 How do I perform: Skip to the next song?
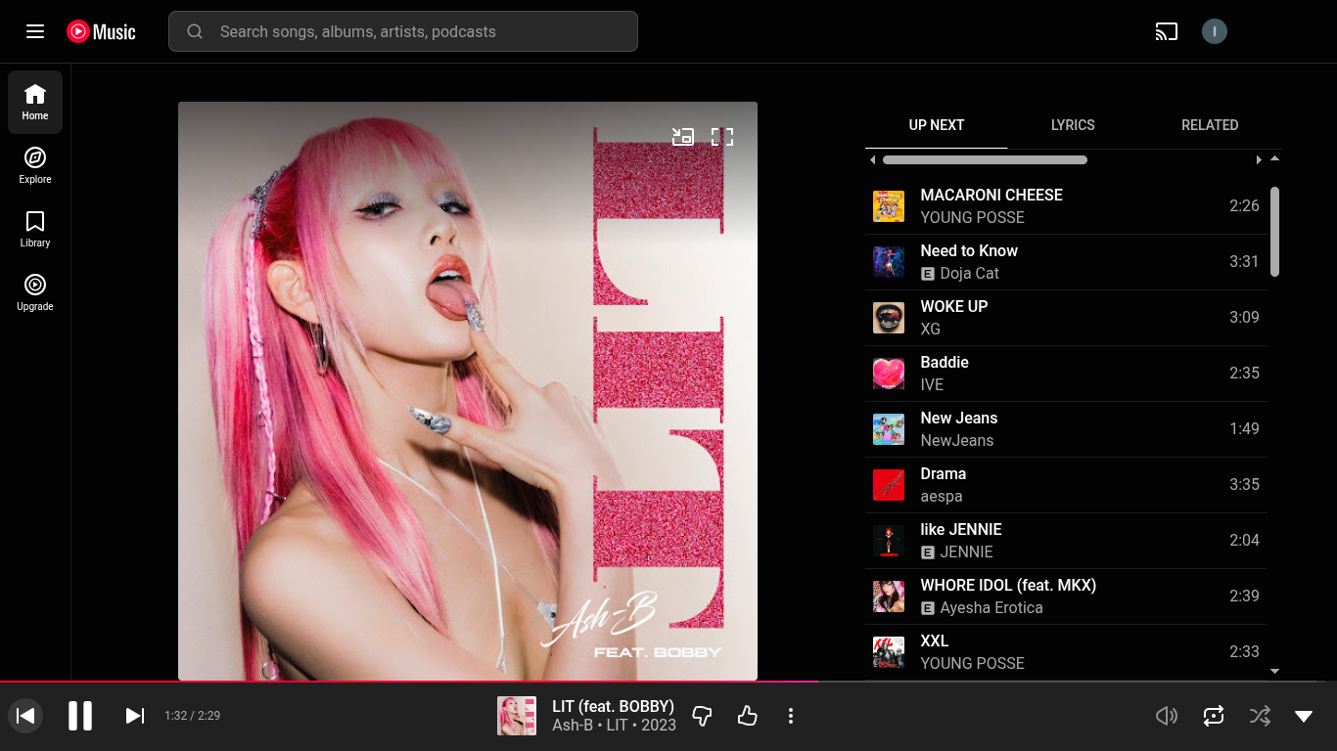[x=135, y=716]
